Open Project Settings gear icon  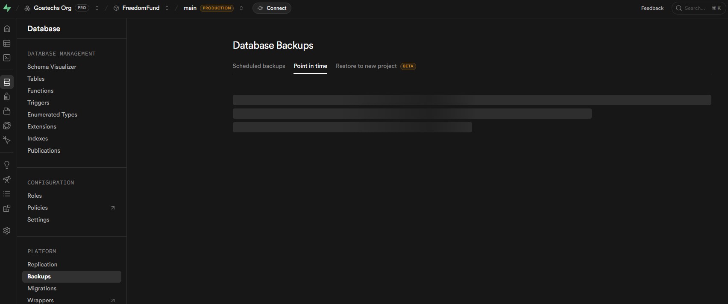pos(7,231)
